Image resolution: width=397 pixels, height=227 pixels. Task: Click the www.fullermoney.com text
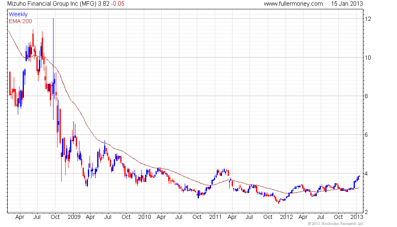[x=293, y=4]
